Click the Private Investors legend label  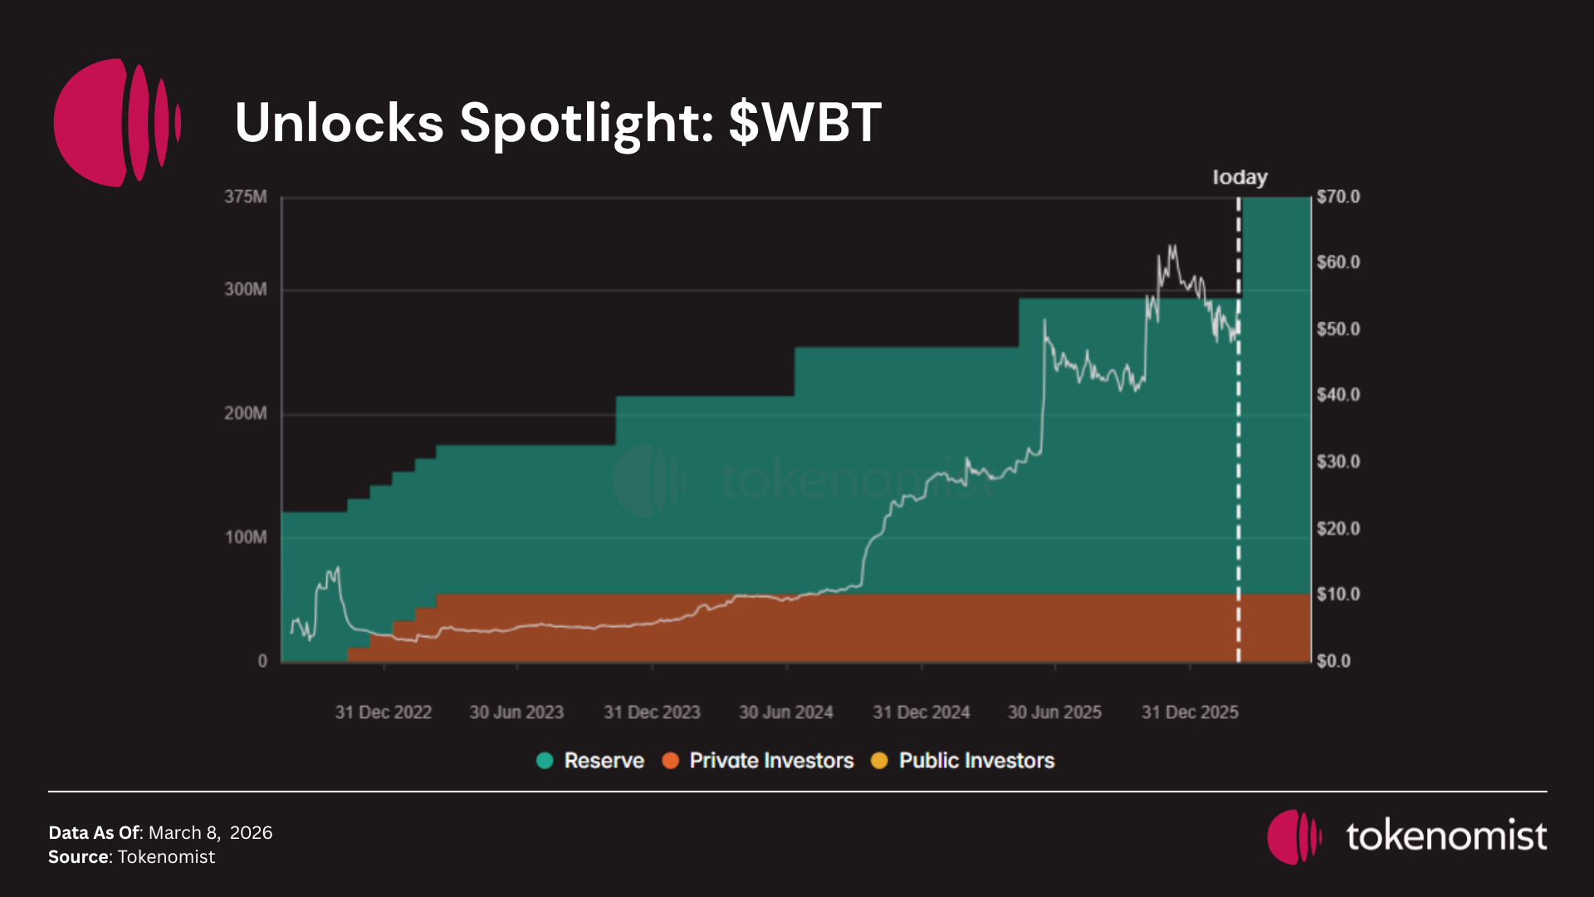(771, 761)
